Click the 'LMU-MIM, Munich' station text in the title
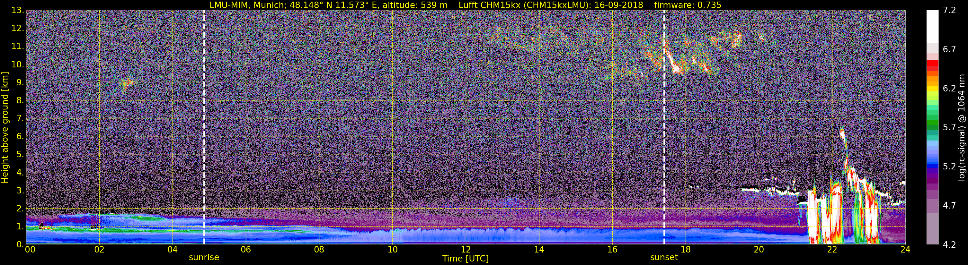 pos(248,5)
